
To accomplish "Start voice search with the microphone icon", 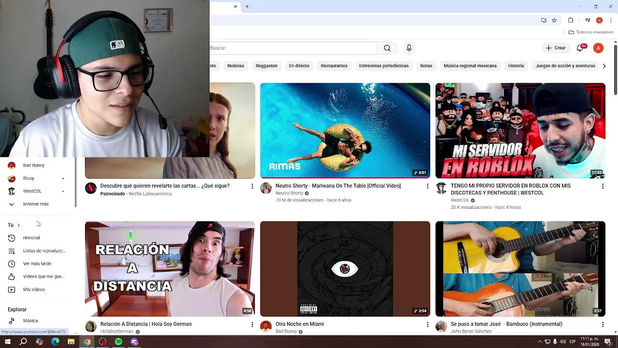I will click(409, 48).
